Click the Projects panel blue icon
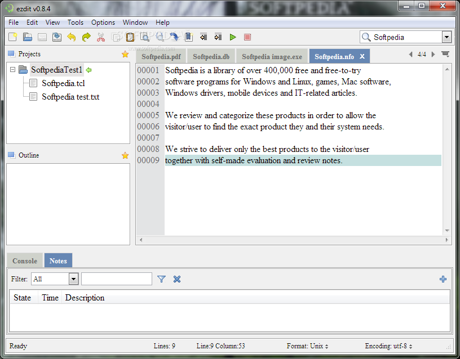Screen dimensions: 460x359 (x=11, y=53)
